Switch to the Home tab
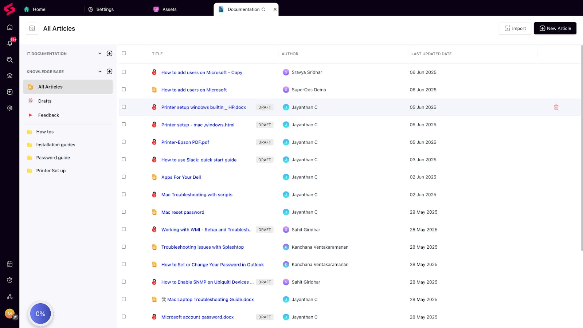 pos(35,9)
